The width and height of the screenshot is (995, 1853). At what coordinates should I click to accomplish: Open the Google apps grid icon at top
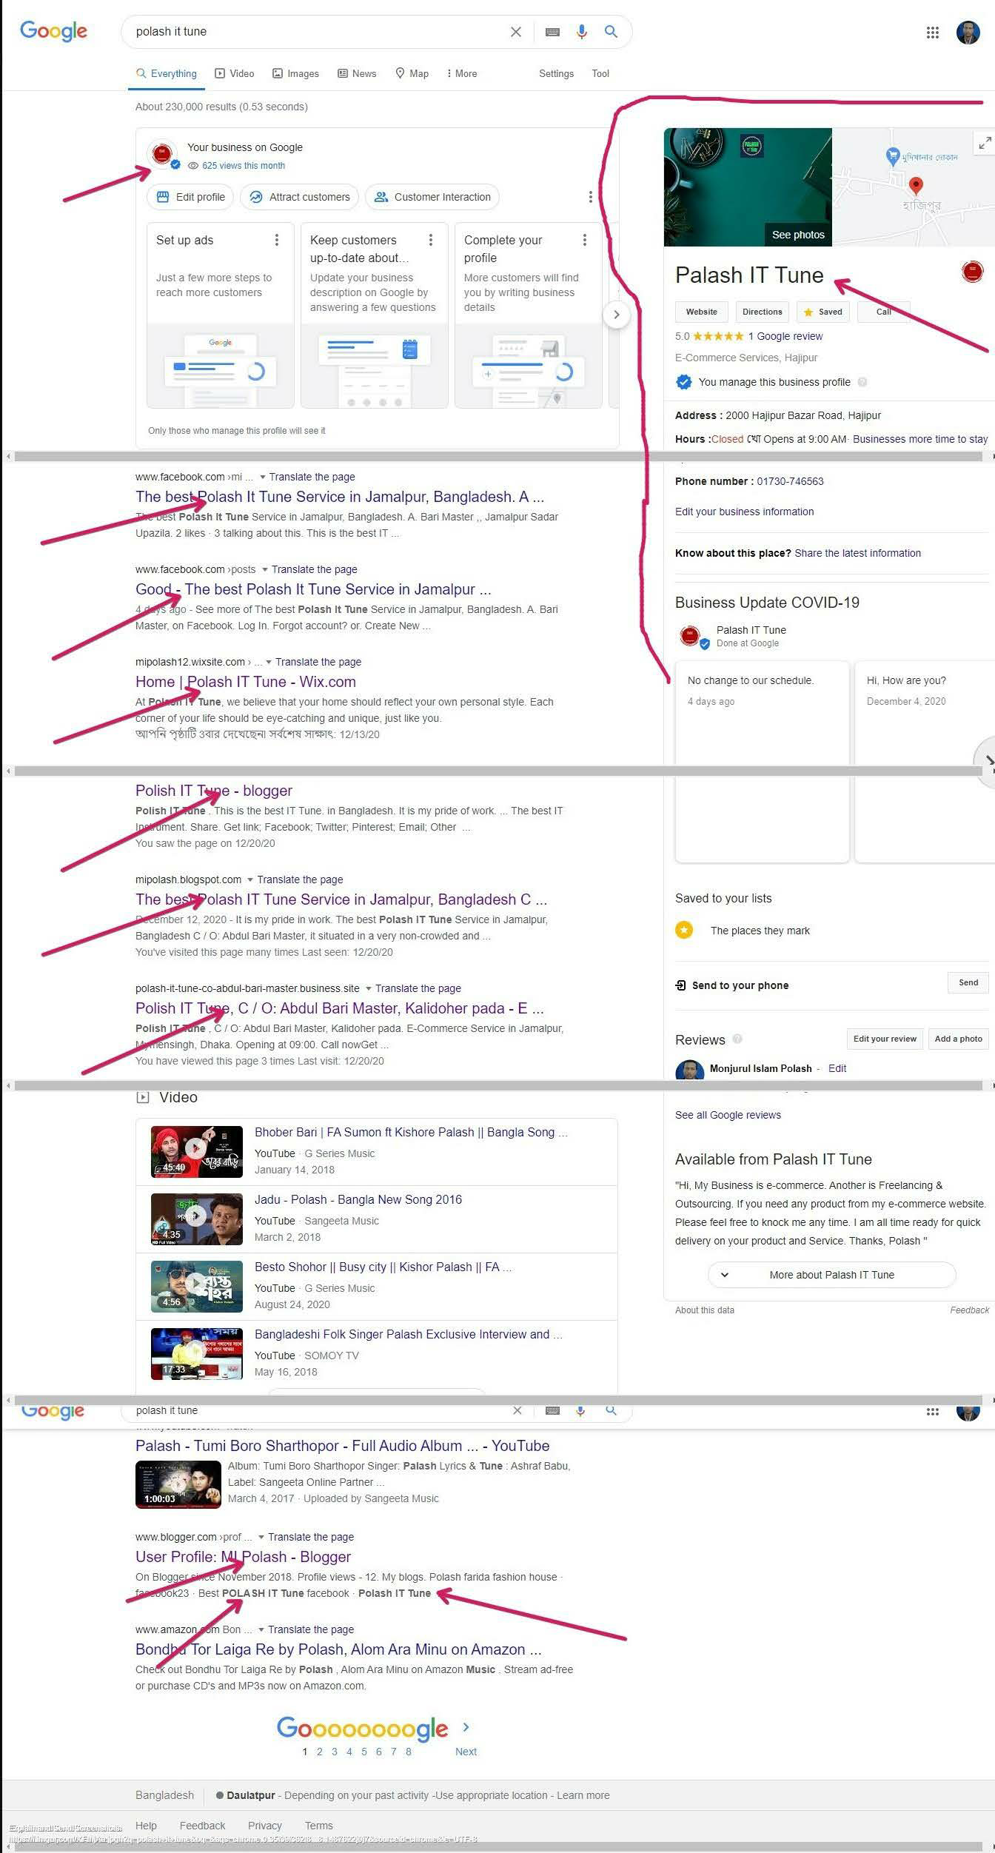[x=933, y=33]
